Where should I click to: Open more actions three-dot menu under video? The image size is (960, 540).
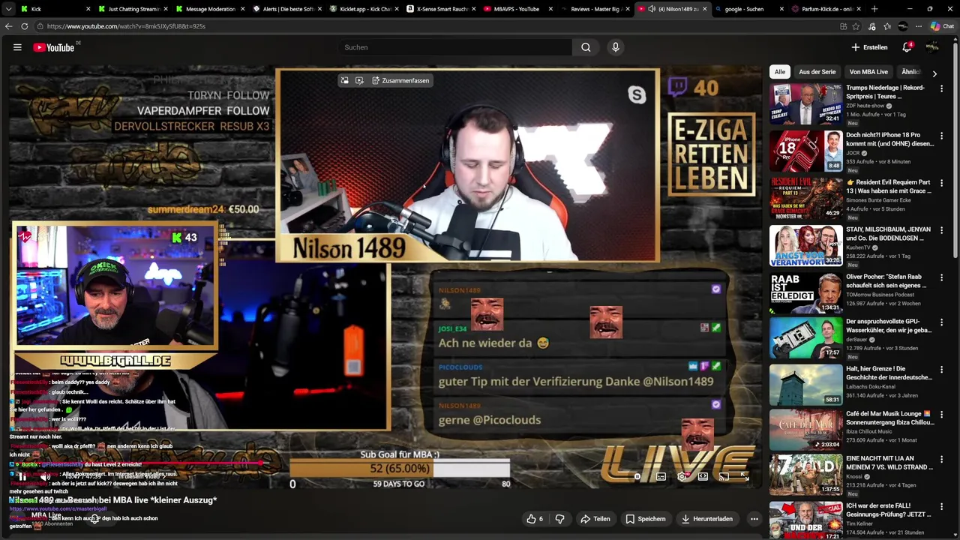tap(754, 519)
